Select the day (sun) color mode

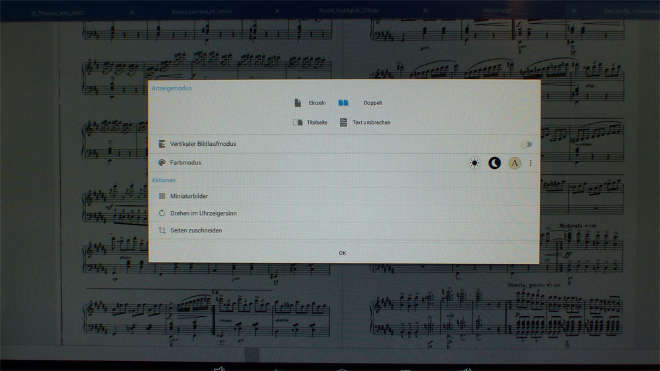coord(475,163)
